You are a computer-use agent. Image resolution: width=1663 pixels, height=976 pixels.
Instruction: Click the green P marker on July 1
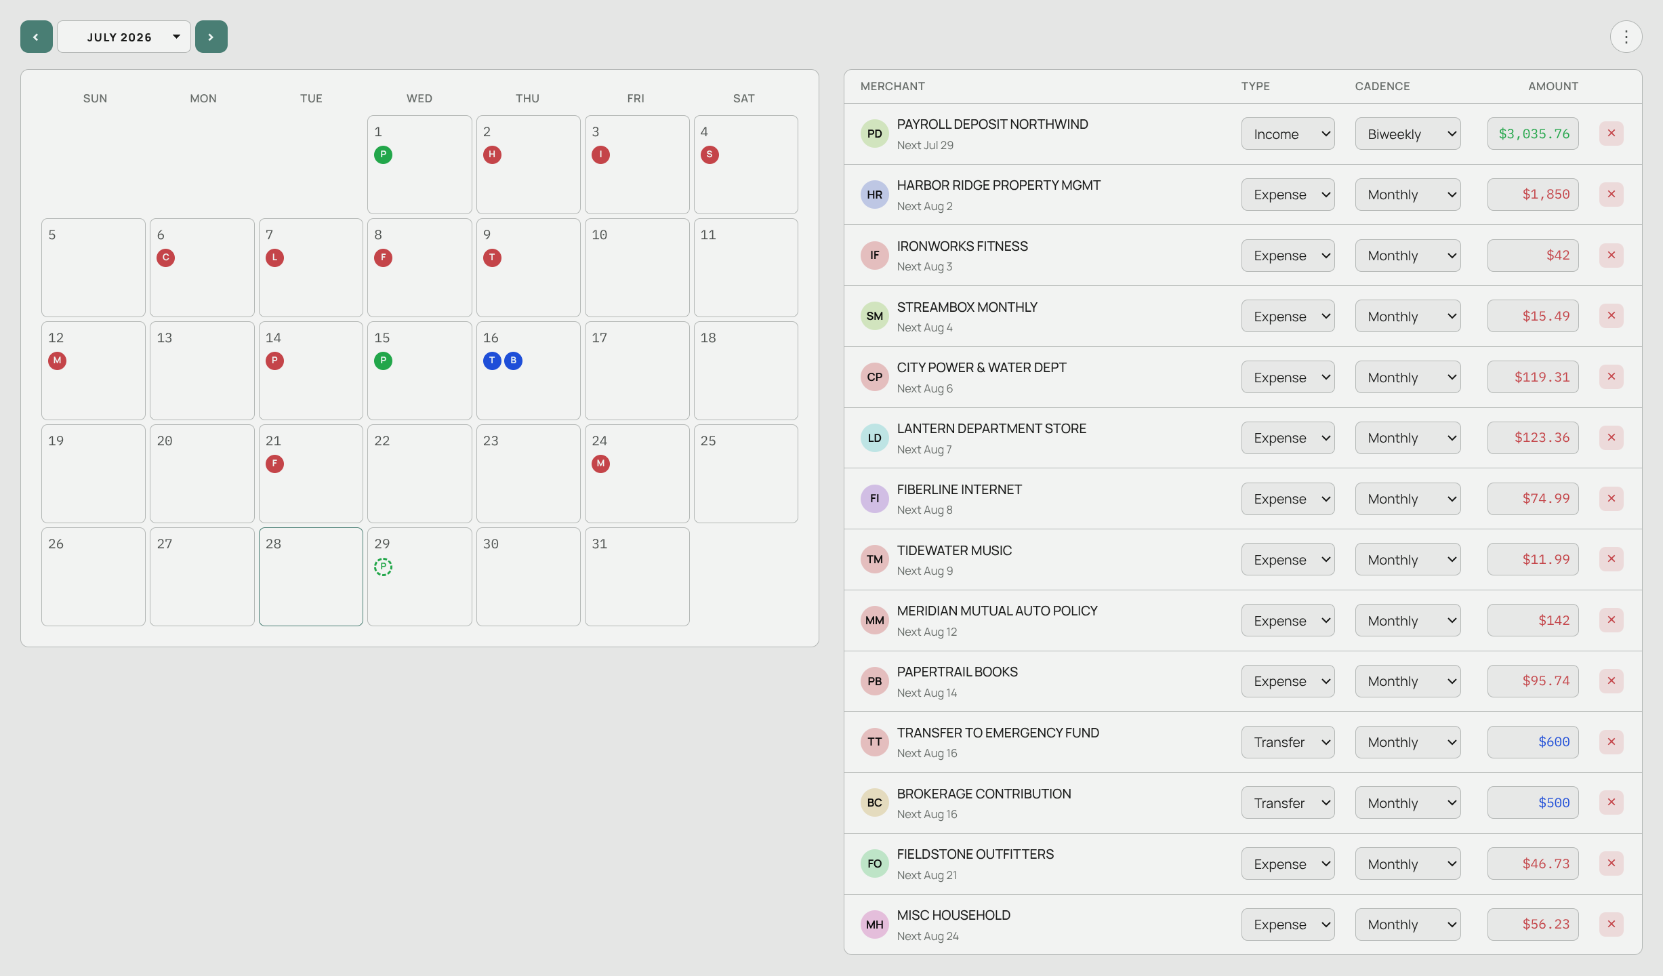[383, 155]
